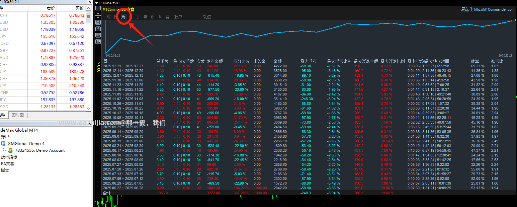517x207 pixels.
Task: Open the 账户 account tab
Action: (178, 17)
